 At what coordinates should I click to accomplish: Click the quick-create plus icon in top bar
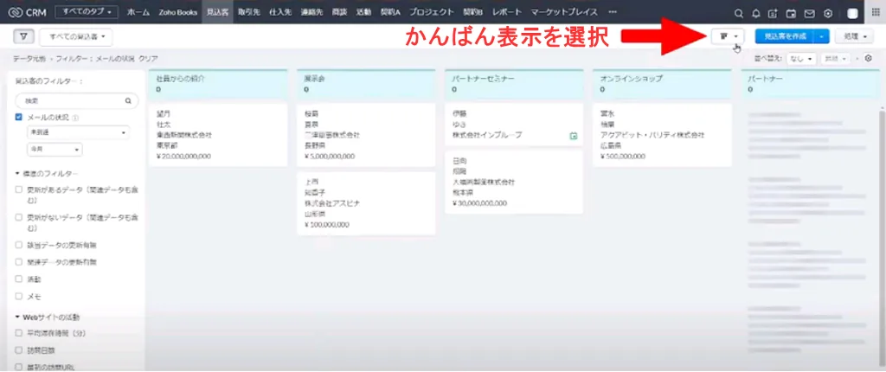pos(774,14)
